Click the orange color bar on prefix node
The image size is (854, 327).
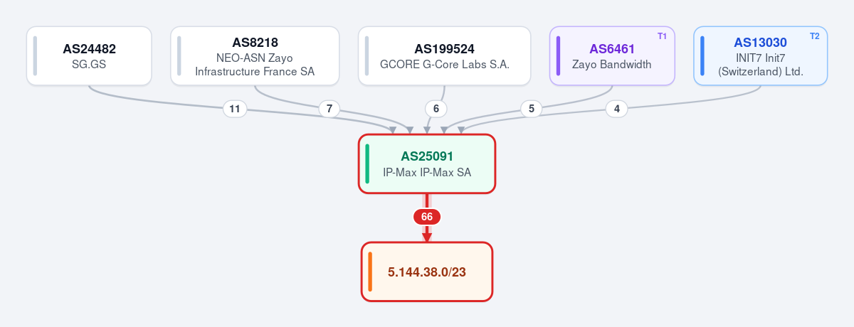pyautogui.click(x=370, y=272)
